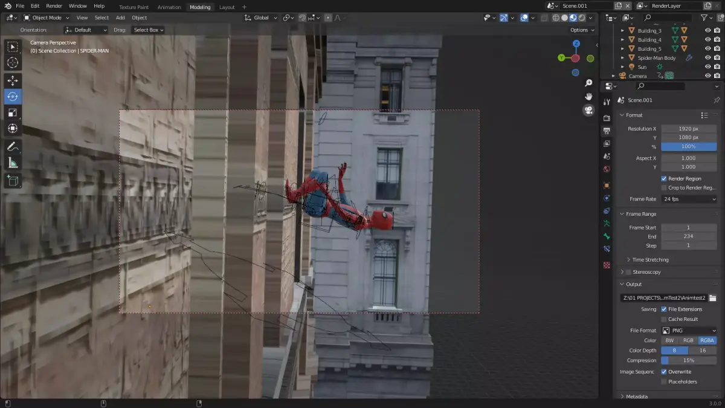Image resolution: width=725 pixels, height=408 pixels.
Task: Enable Cache Result checkbox
Action: (664, 319)
